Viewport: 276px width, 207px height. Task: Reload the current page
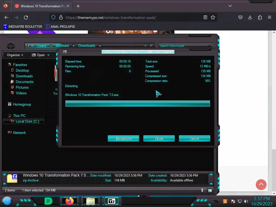pos(26,18)
